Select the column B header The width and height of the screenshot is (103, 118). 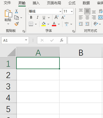click(81, 52)
